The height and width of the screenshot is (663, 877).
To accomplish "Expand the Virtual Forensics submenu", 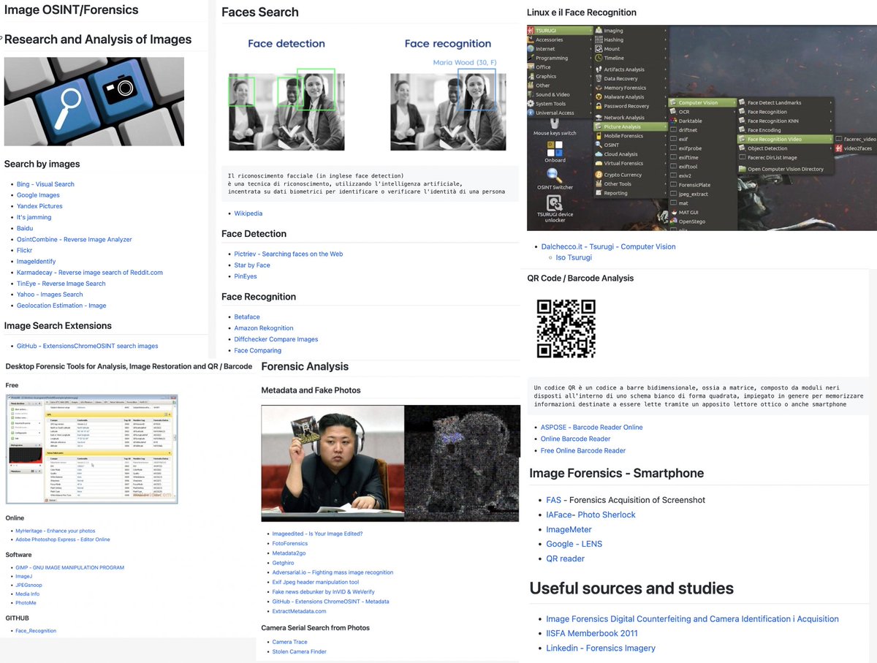I will [630, 163].
